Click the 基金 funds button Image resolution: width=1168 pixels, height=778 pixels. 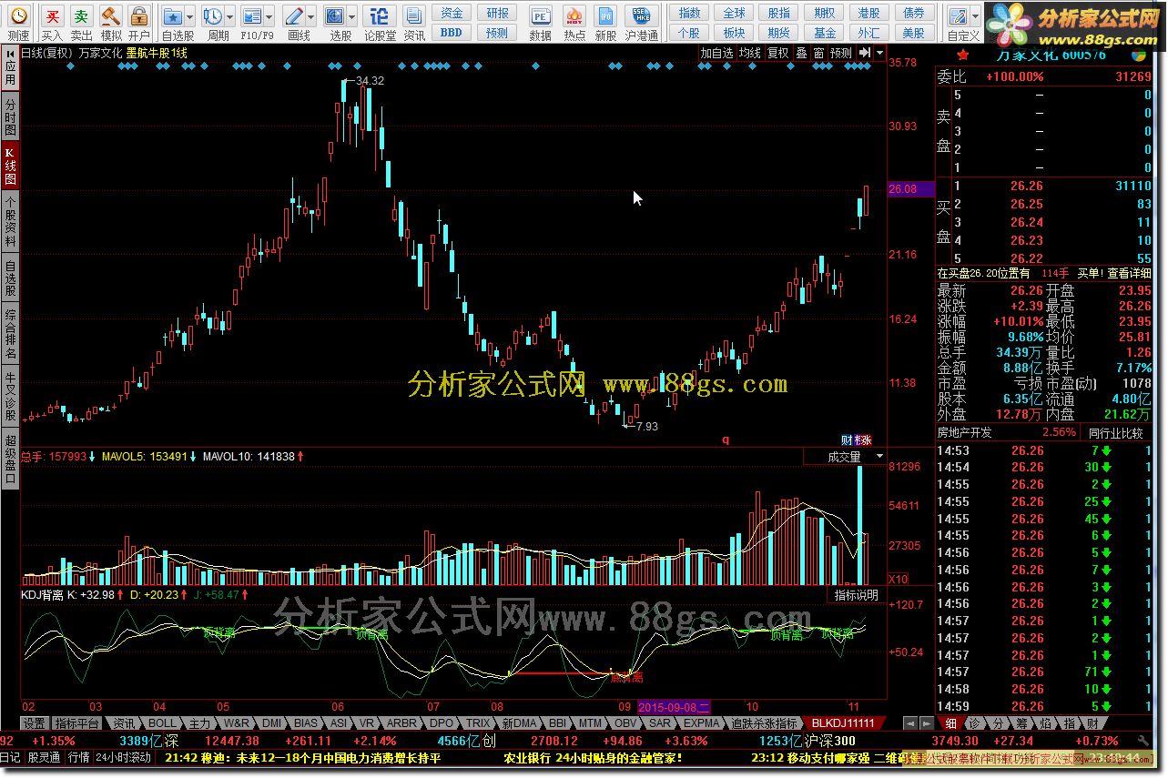(x=825, y=32)
